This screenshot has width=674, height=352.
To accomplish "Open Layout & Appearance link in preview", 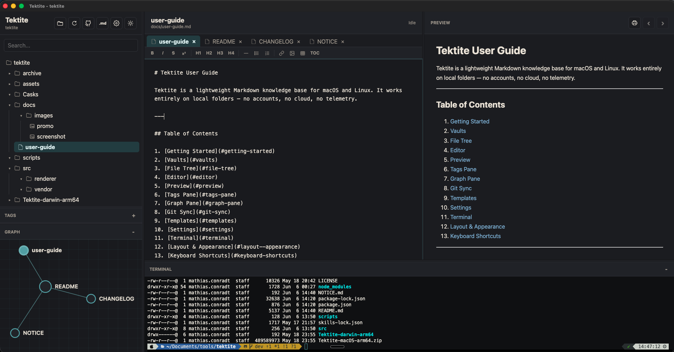I will point(477,226).
